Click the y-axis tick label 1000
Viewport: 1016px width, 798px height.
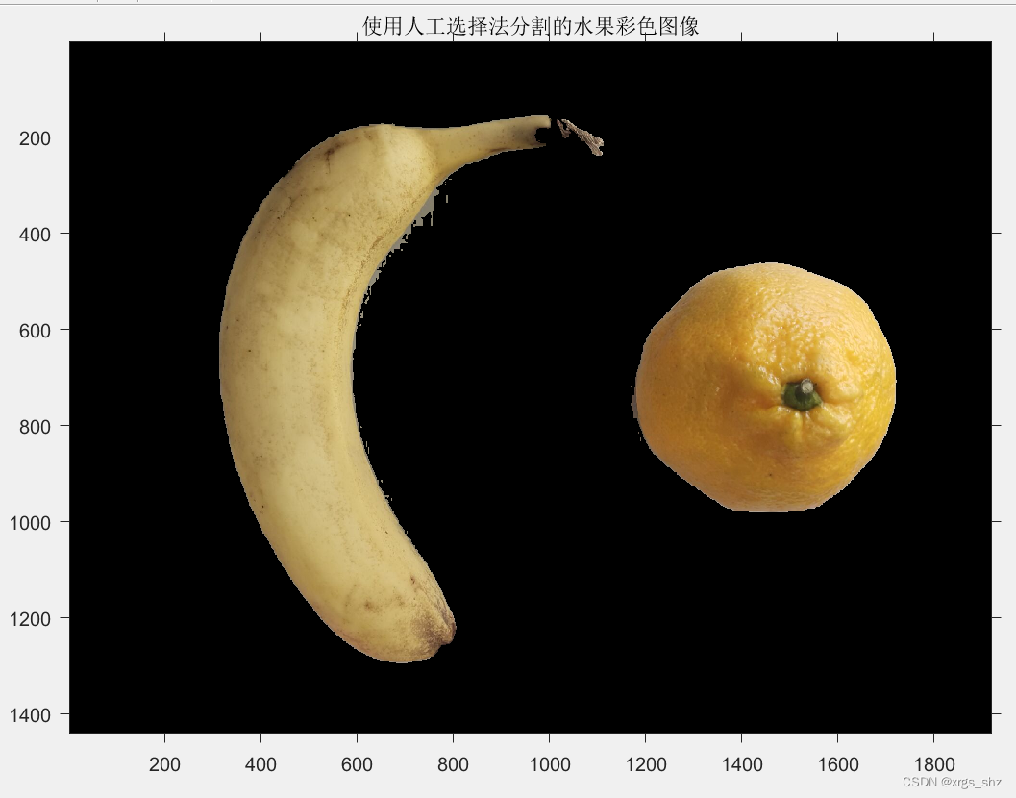[30, 522]
